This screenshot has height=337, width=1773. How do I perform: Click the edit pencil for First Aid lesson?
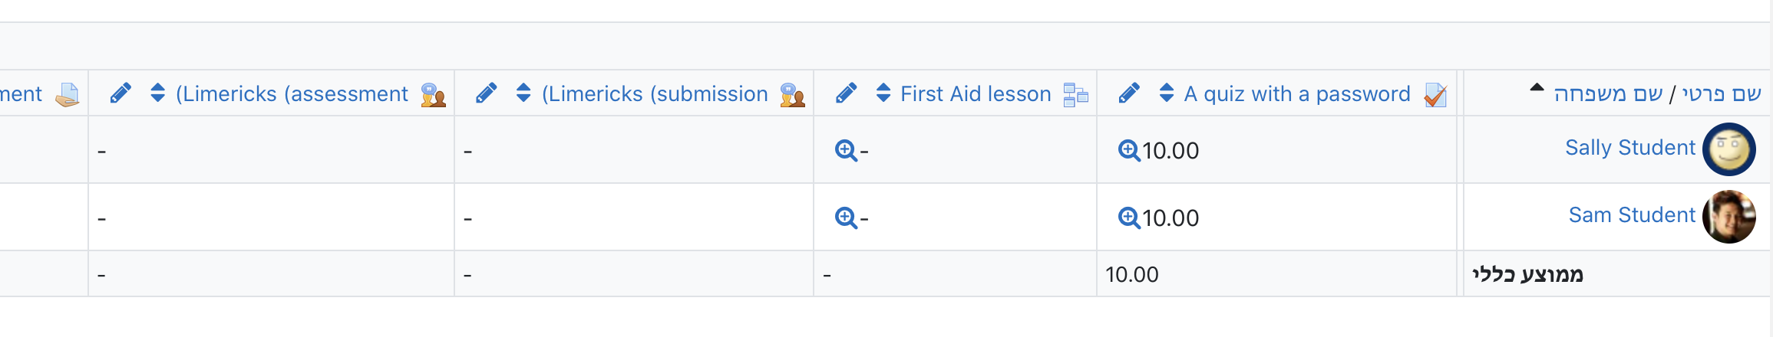click(846, 93)
